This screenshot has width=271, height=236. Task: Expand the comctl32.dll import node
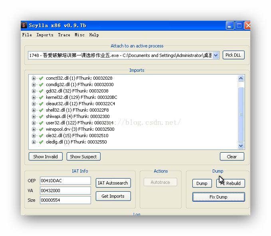pos(34,78)
